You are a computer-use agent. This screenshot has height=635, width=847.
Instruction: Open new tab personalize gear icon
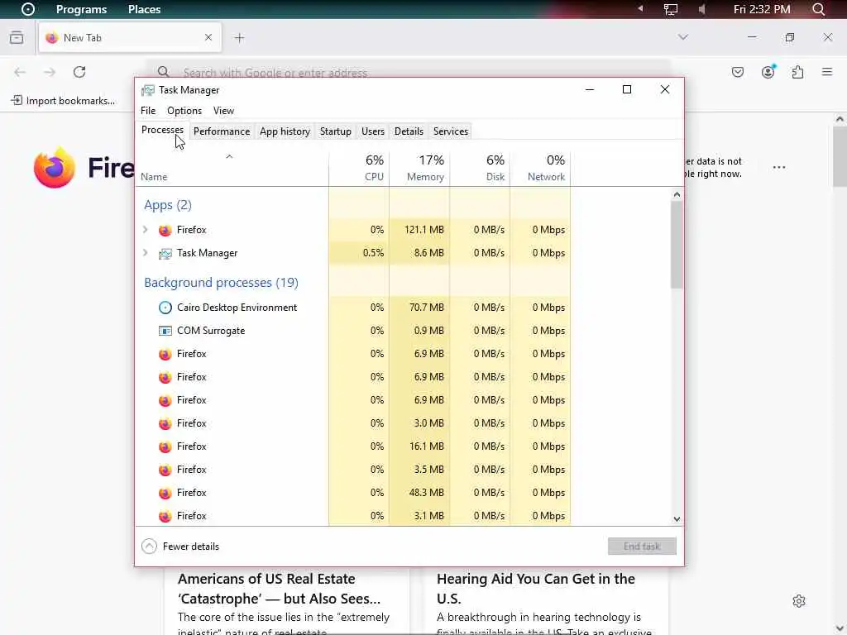click(799, 601)
